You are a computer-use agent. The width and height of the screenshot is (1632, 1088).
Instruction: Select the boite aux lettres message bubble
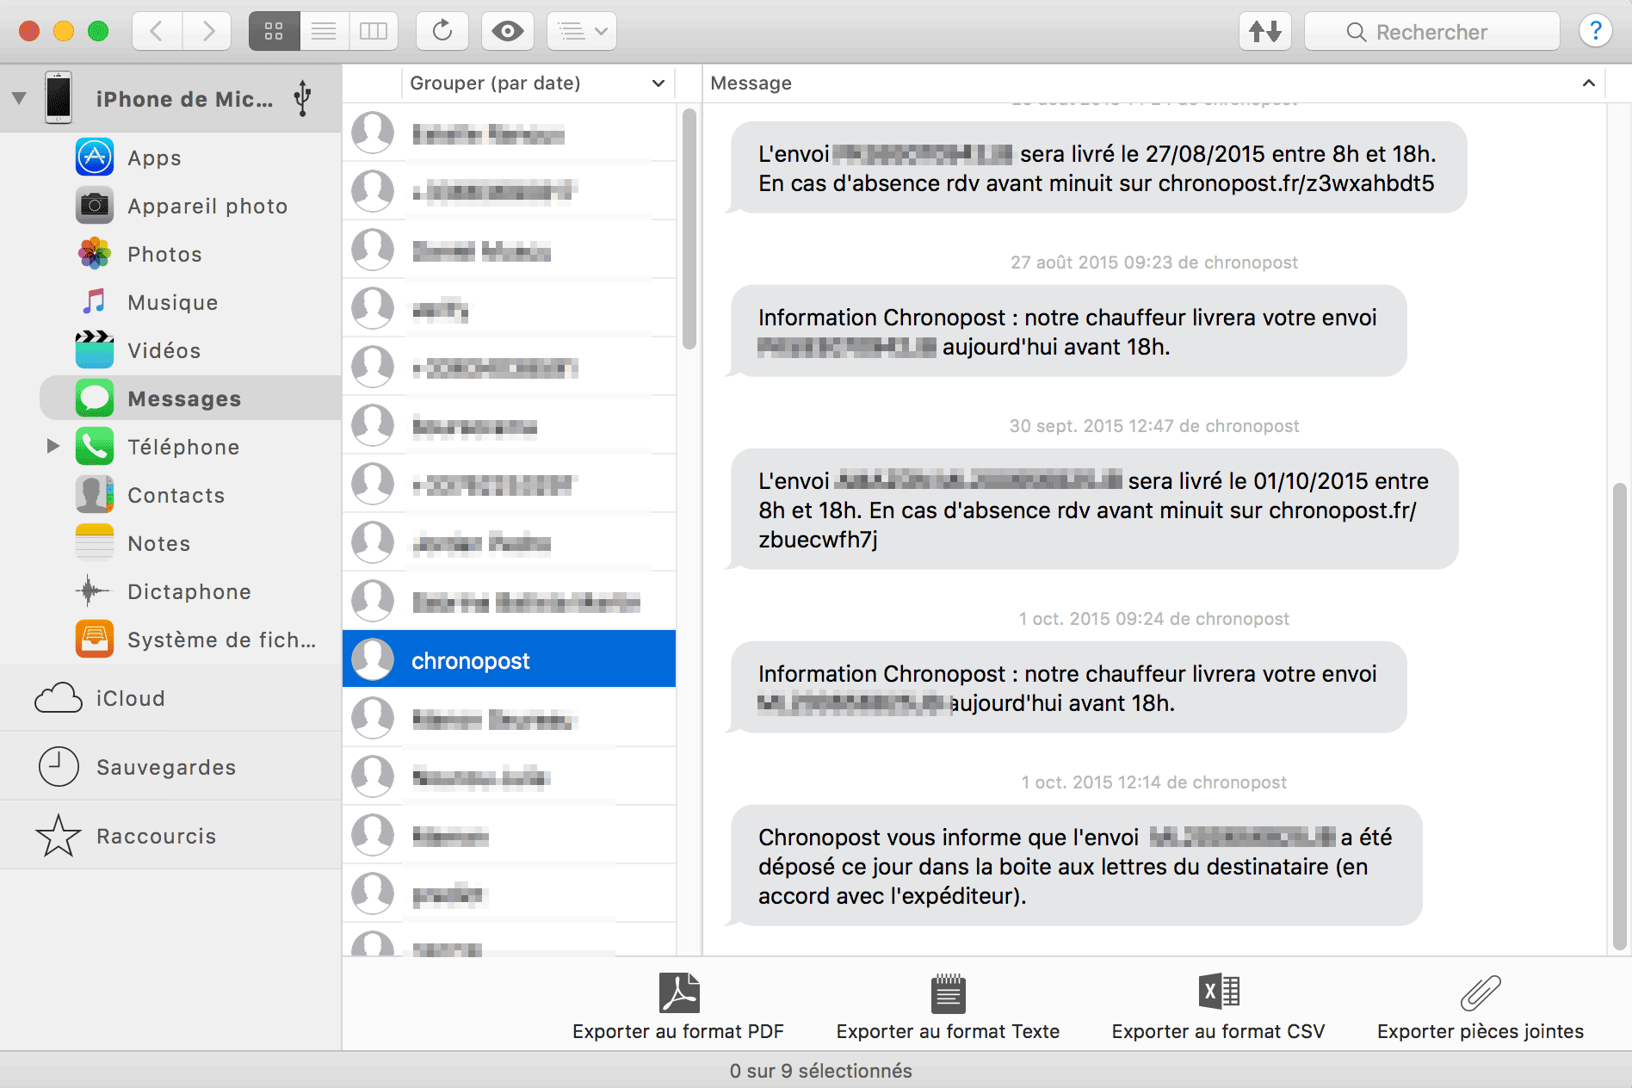coord(1075,866)
